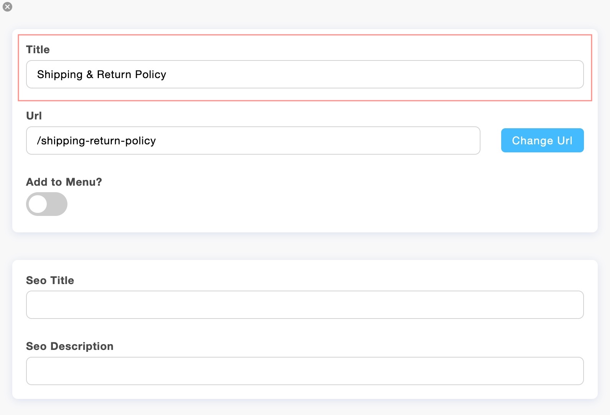Enable the Add to Menu toggle

47,204
